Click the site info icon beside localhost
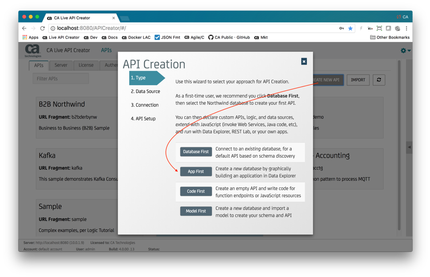Image resolution: width=430 pixels, height=277 pixels. (x=53, y=28)
